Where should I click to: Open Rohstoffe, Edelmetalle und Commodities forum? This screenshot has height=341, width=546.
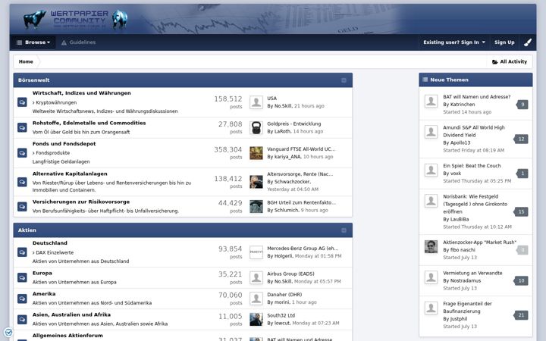tap(89, 123)
